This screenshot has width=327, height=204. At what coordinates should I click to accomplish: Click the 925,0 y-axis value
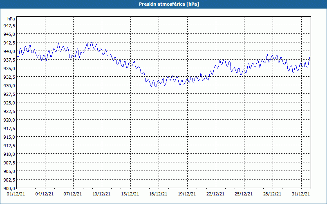(9, 103)
